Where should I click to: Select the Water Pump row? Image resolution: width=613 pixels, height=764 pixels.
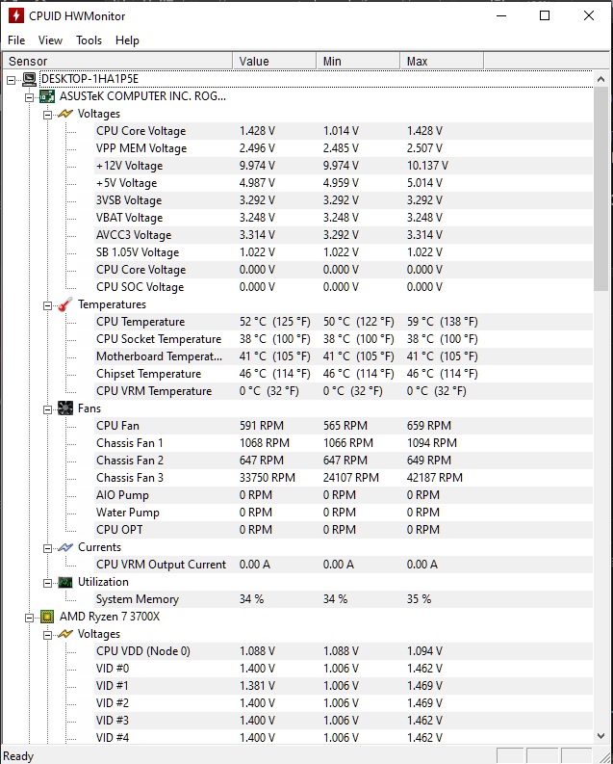(343, 513)
